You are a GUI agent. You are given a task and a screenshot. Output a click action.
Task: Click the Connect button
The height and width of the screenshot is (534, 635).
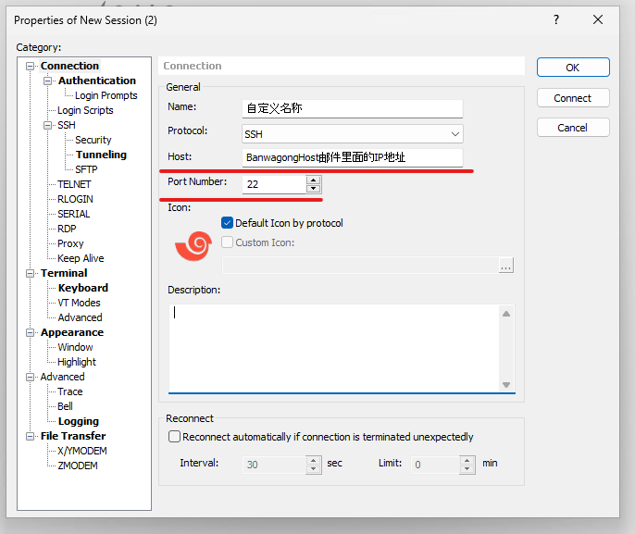click(x=572, y=98)
